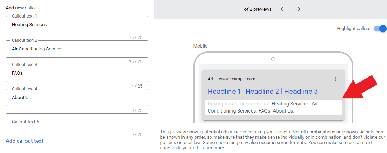Viewport: 387px width, 153px height.
Task: Edit the FAQs callout text field
Action: click(77, 73)
